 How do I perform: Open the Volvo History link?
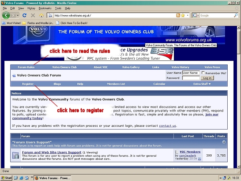tap(181, 67)
